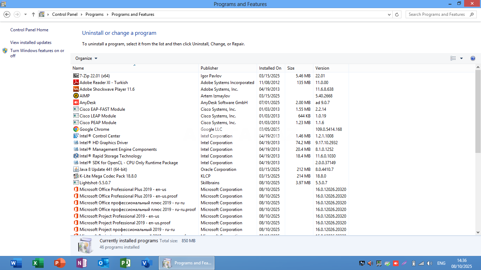Viewport: 481px width, 270px height.
Task: Click the 7-Zip program icon
Action: tap(76, 76)
